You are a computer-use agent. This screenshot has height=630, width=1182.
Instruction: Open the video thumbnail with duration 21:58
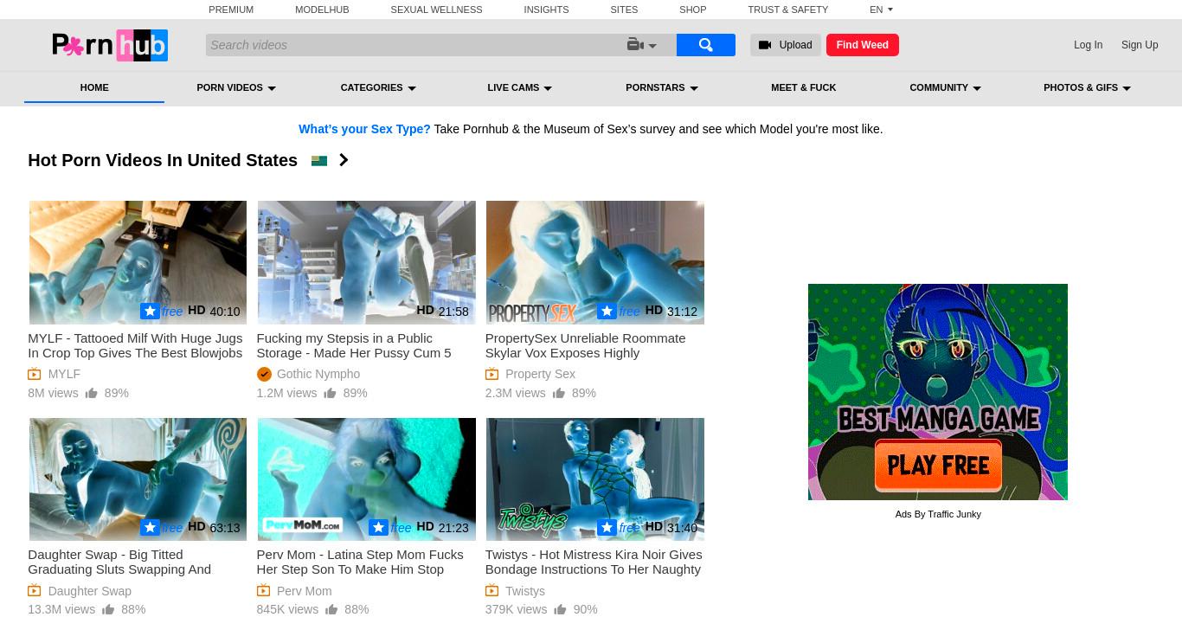[x=366, y=262]
